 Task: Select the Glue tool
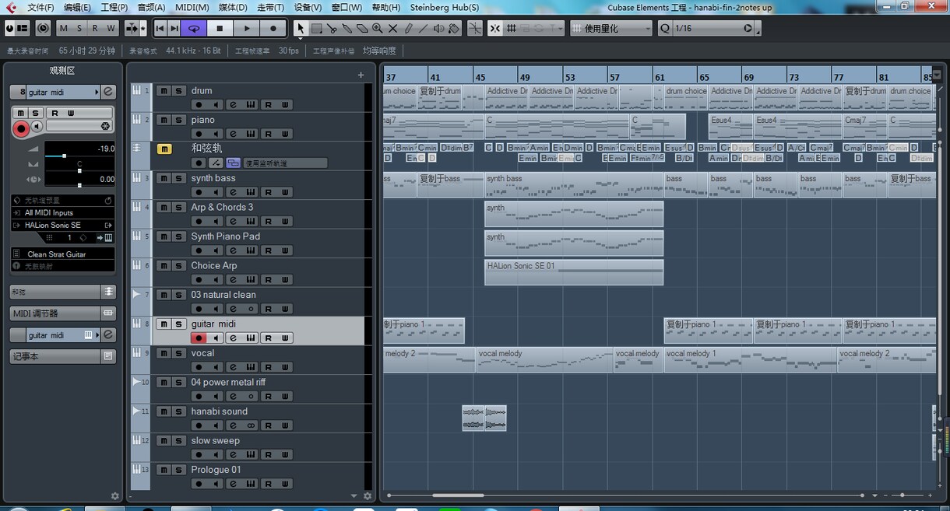347,28
